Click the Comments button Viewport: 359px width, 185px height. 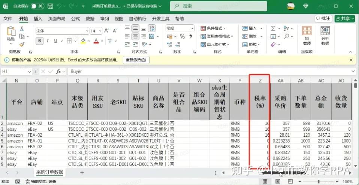pyautogui.click(x=323, y=18)
